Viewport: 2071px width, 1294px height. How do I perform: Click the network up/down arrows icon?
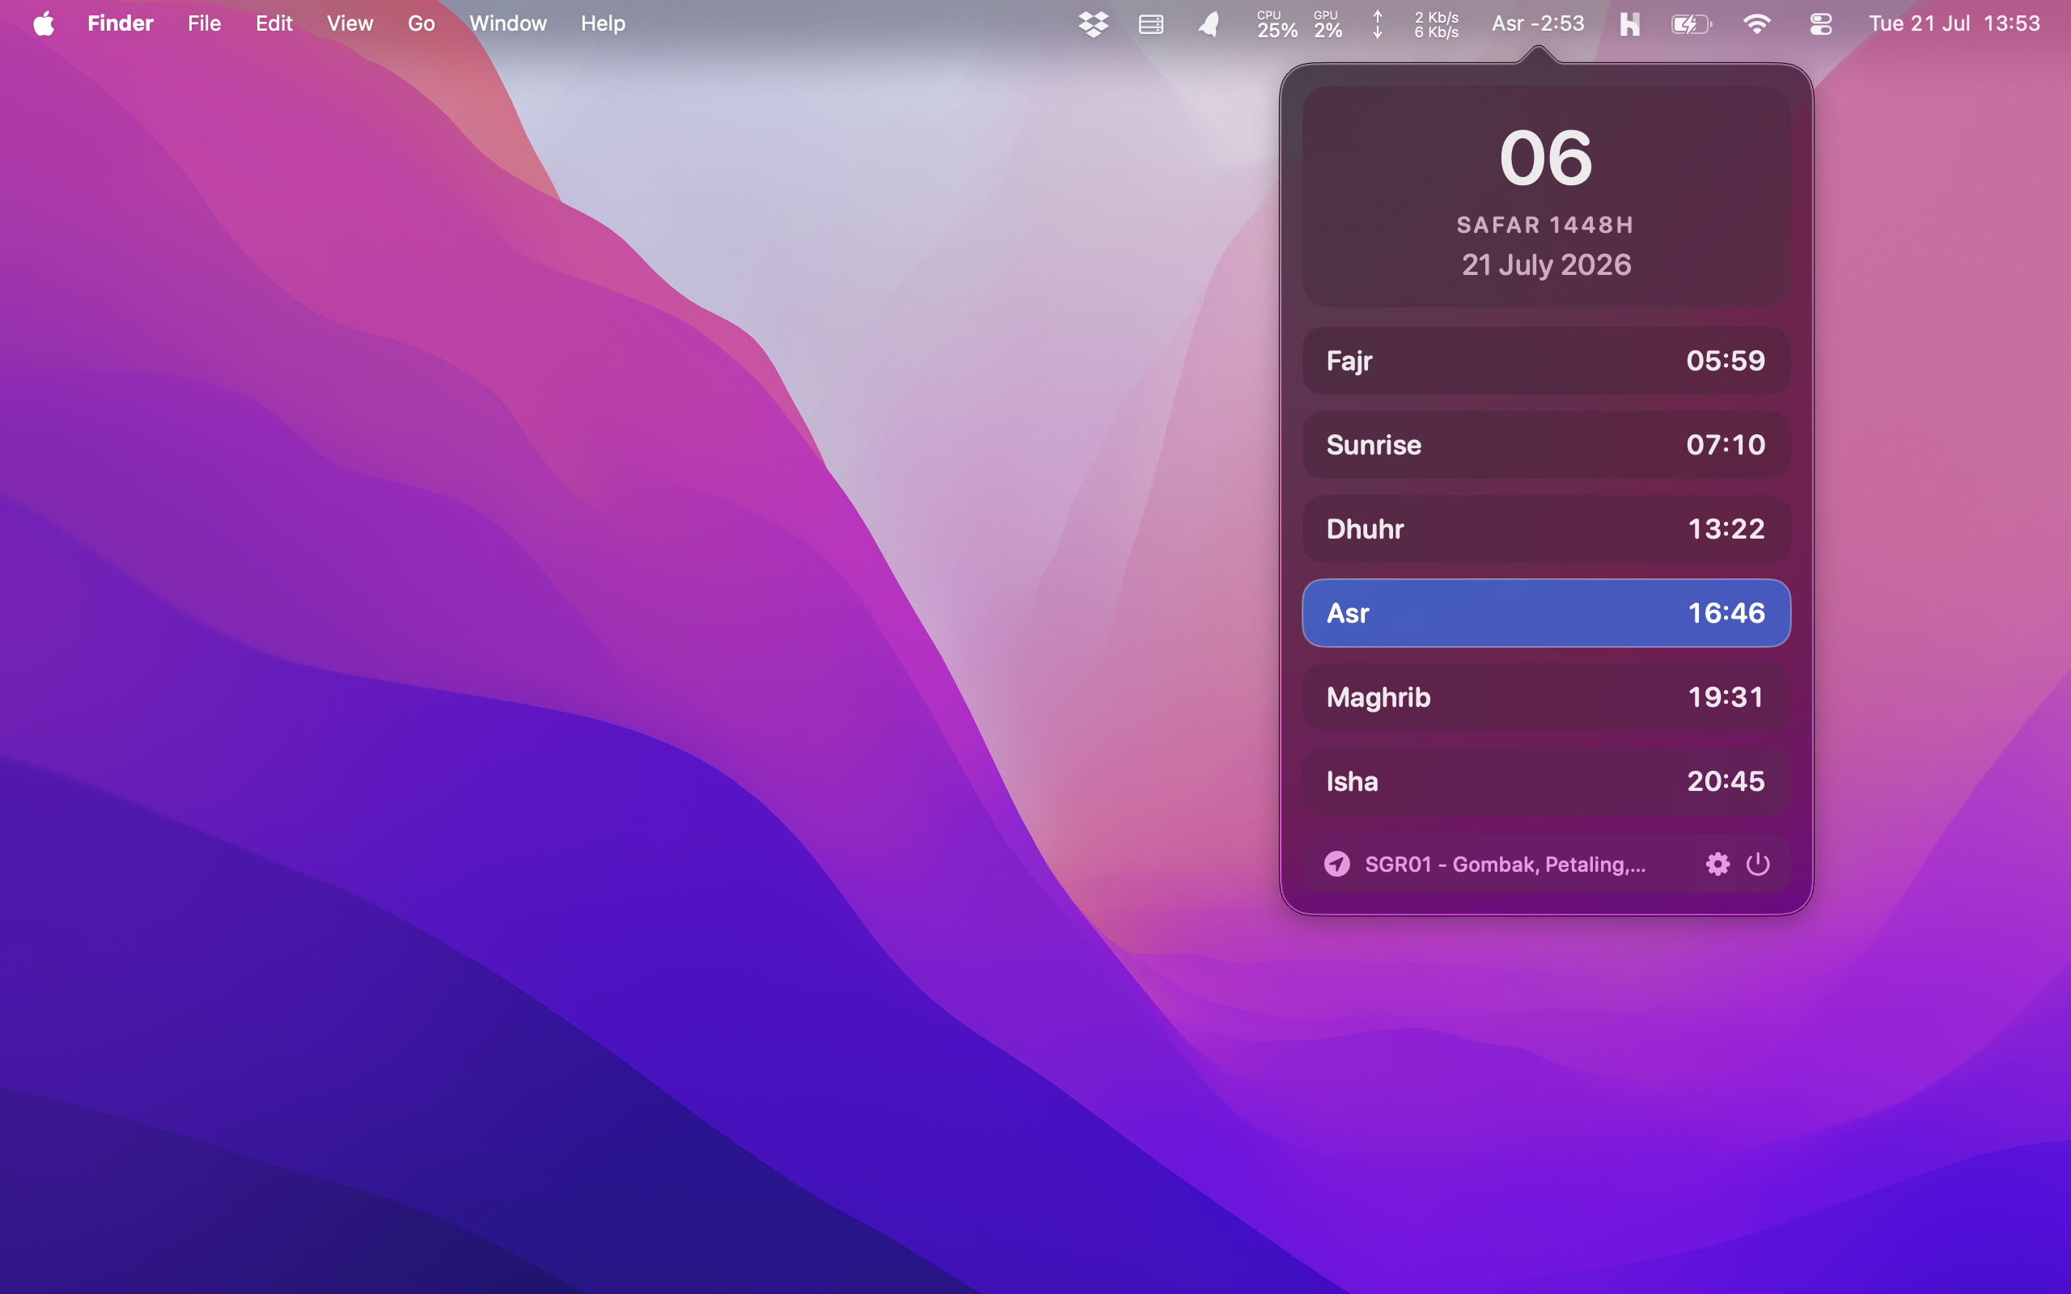[1377, 24]
